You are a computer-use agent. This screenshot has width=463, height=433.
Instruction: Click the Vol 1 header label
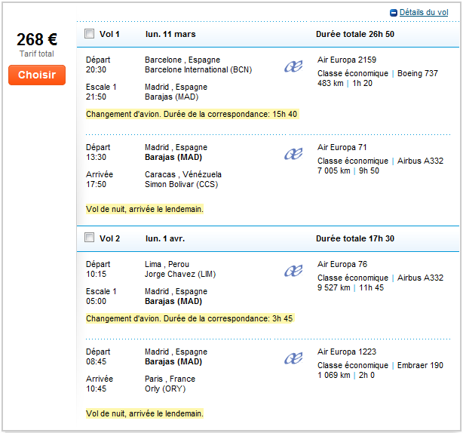[x=110, y=34]
